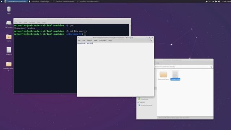231x130 pixels.
Task: Open the Edit menu in Terminal window
Action: pos(20,22)
